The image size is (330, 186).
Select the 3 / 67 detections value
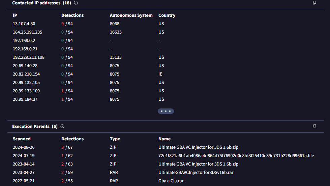(x=67, y=147)
